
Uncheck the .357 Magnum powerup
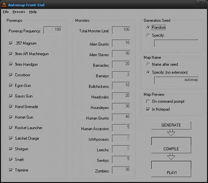click(11, 43)
